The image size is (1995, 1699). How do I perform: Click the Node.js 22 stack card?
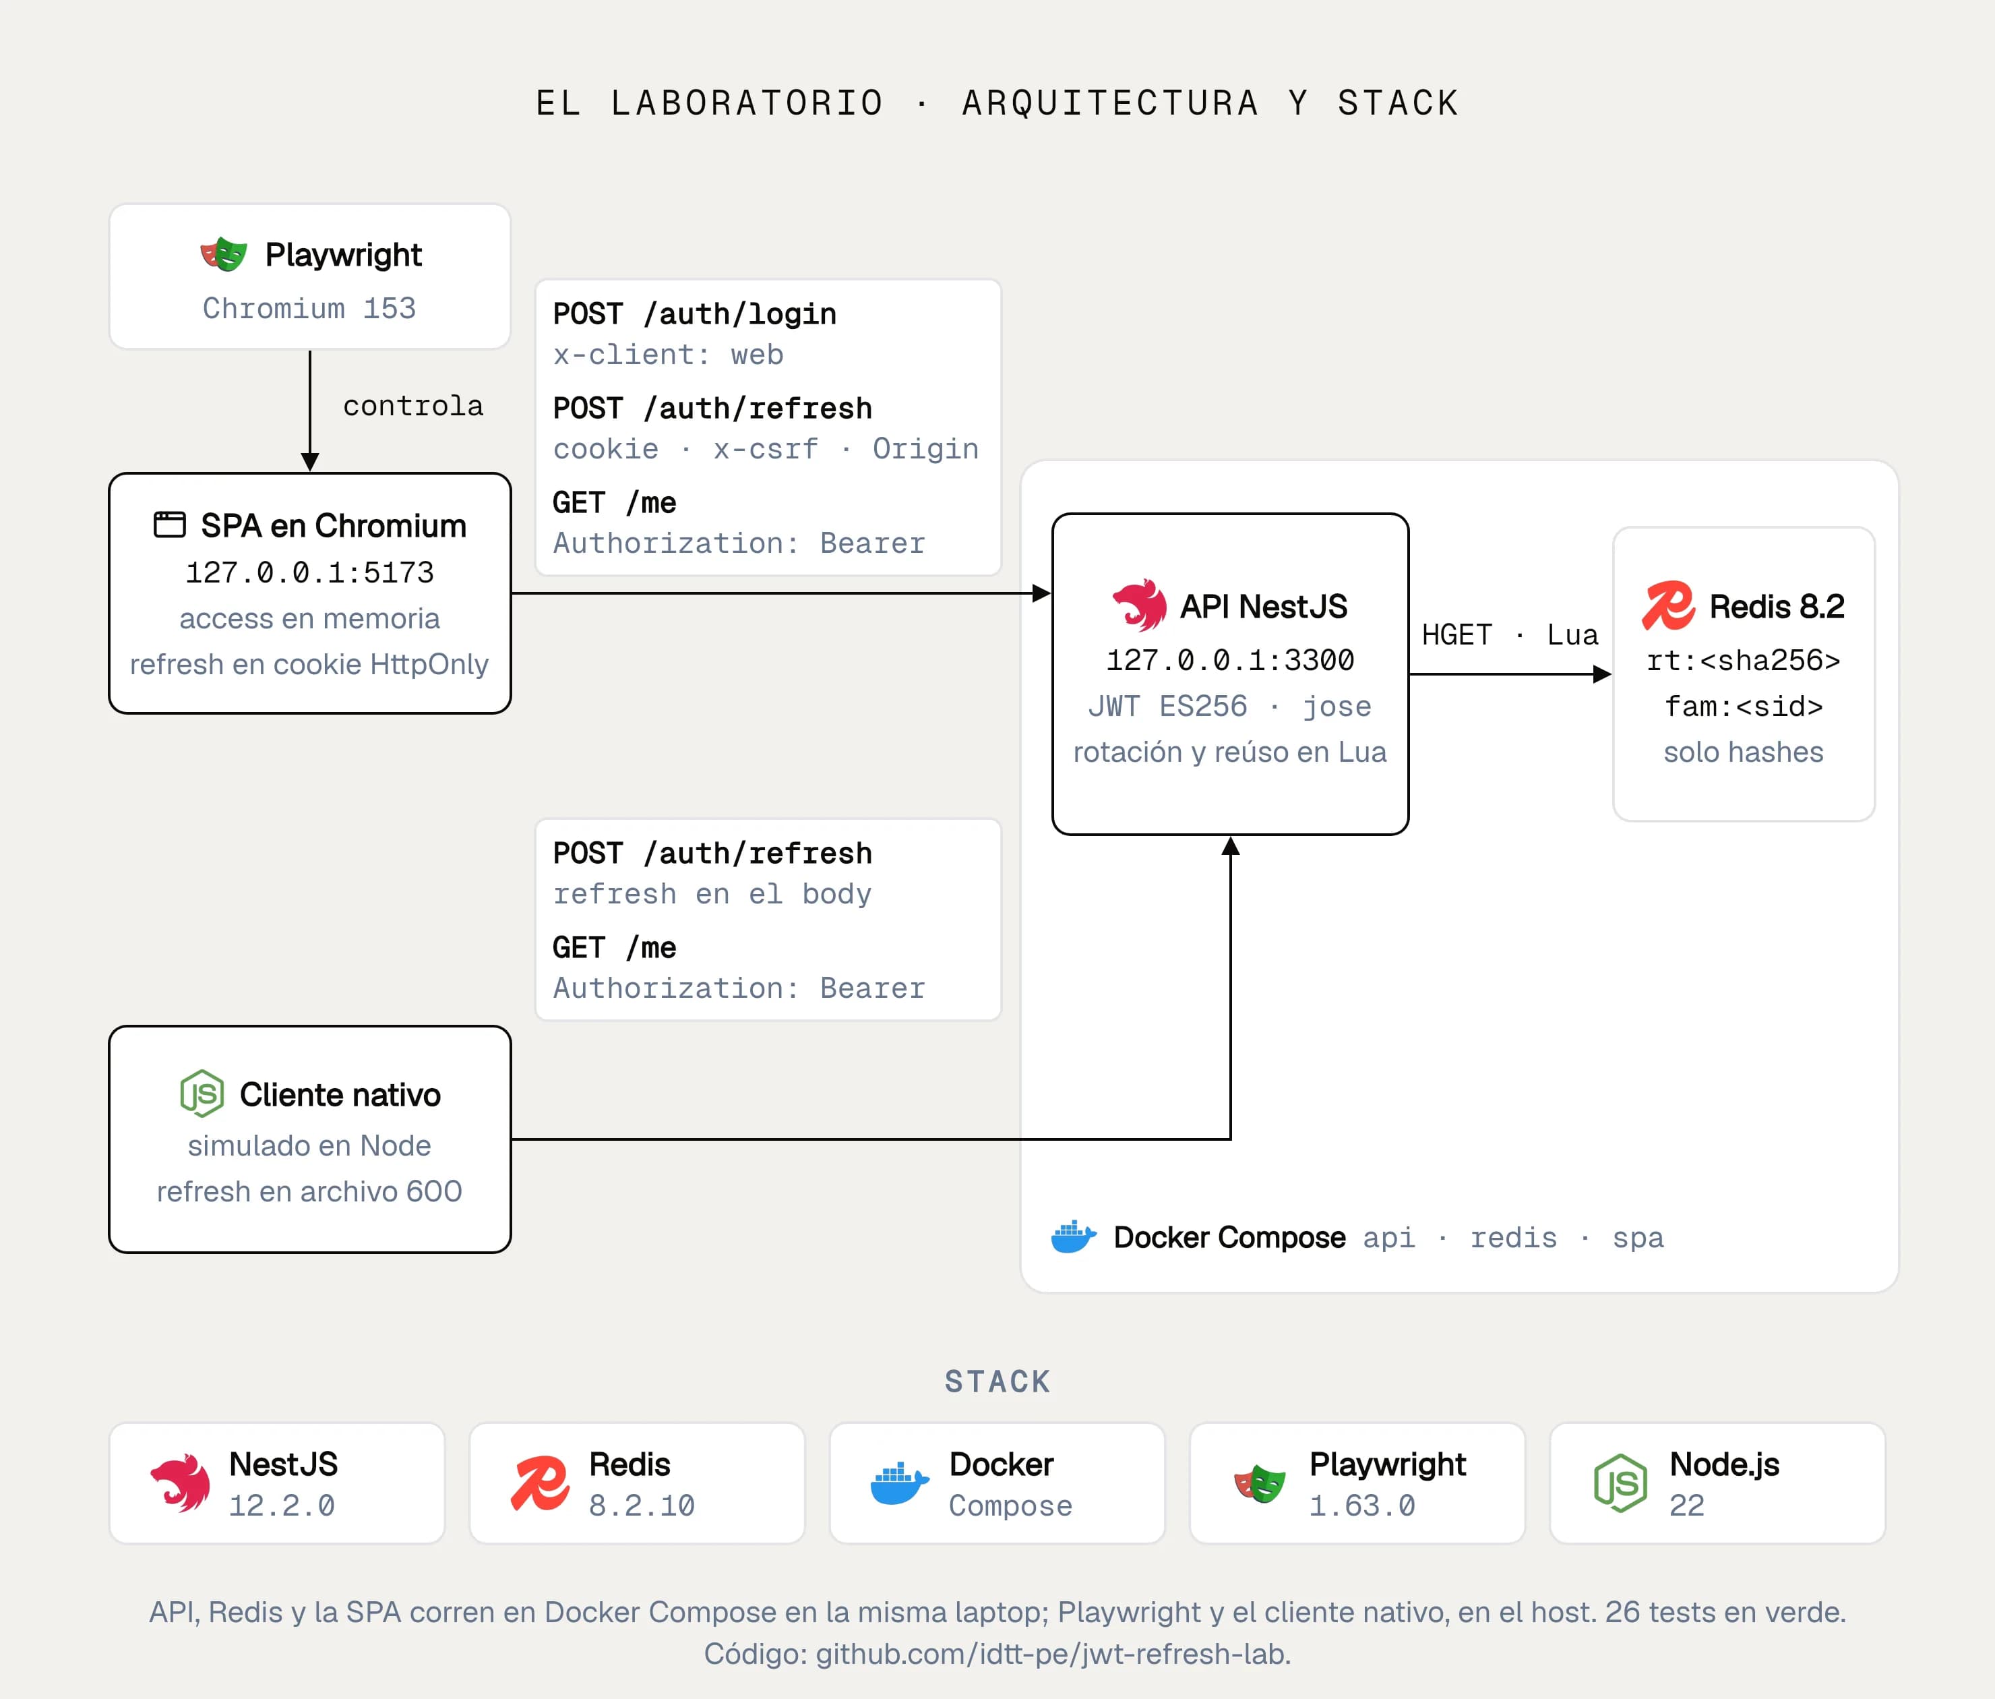click(x=1718, y=1483)
